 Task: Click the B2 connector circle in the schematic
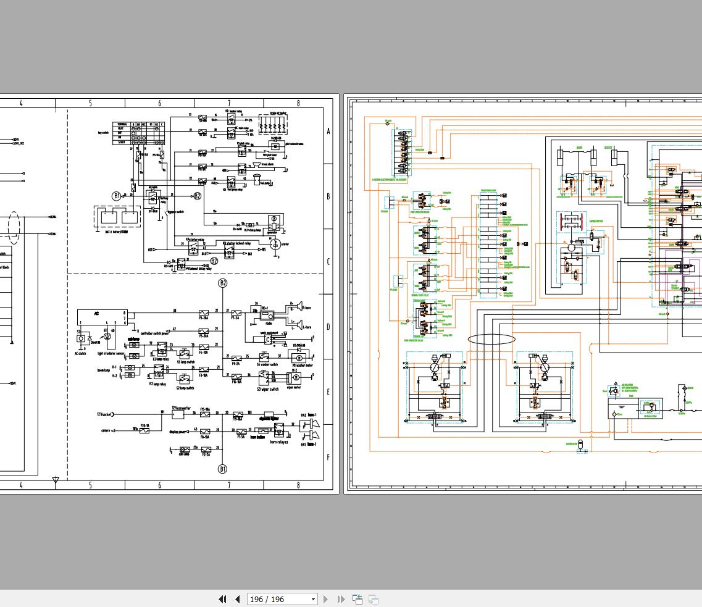(222, 282)
